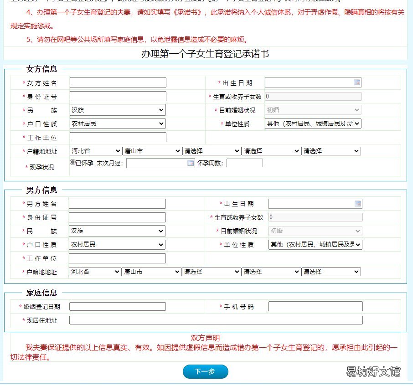Focus the 婚姻登记日期 input field
This screenshot has width=413, height=386.
pos(118,307)
